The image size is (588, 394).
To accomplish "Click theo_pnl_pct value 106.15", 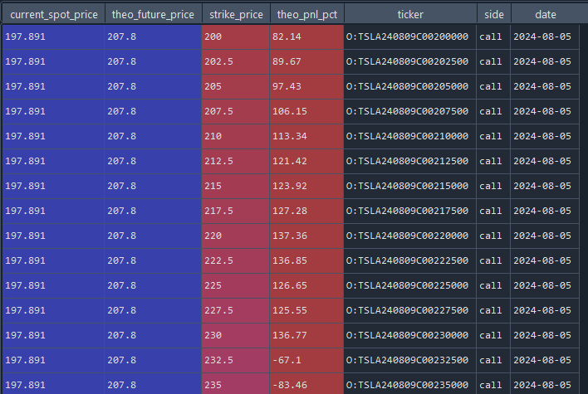I will (306, 111).
